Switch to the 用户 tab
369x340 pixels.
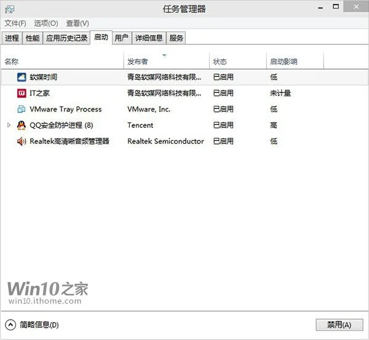click(x=122, y=38)
